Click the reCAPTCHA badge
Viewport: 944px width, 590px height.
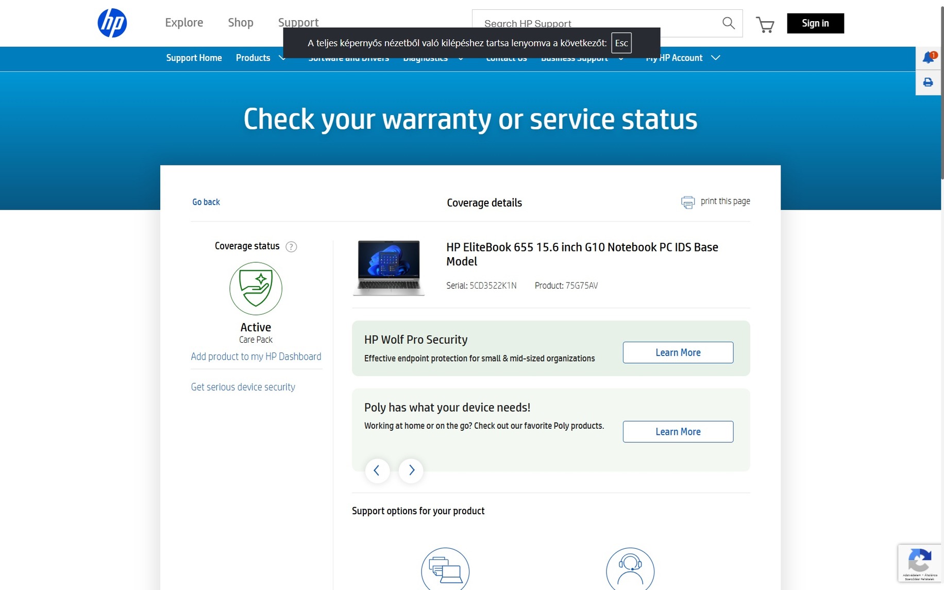pos(920,563)
